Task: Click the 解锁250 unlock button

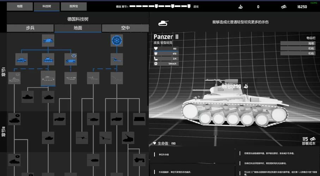Action: [x=235, y=86]
